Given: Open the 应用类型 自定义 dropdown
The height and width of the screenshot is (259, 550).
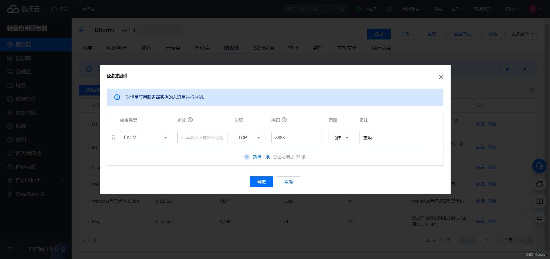Looking at the screenshot, I should click(x=145, y=138).
